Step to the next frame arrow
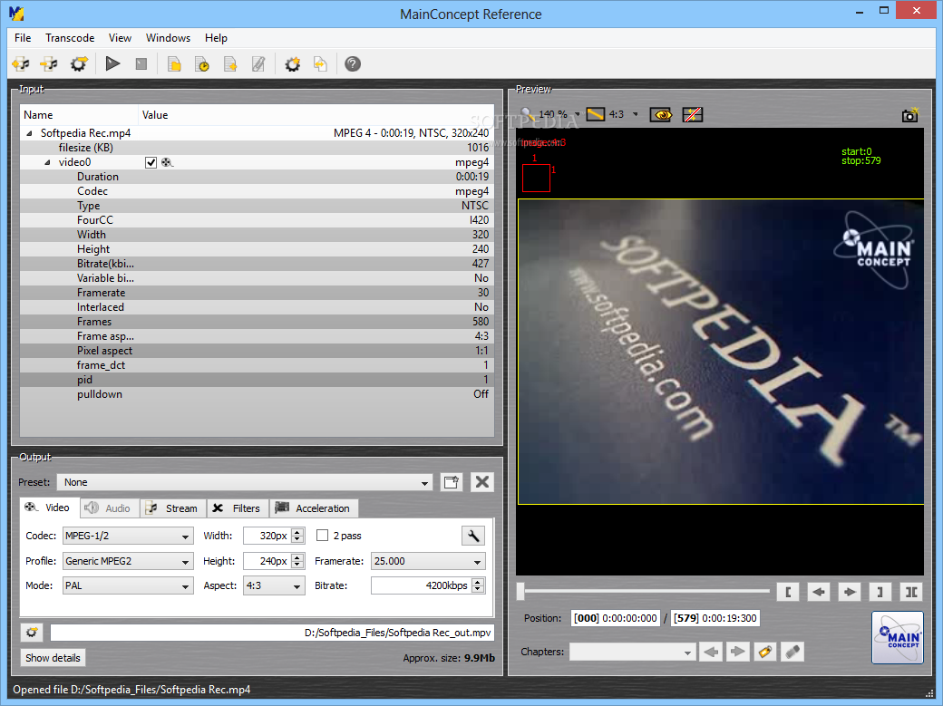Viewport: 943px width, 706px height. click(850, 592)
